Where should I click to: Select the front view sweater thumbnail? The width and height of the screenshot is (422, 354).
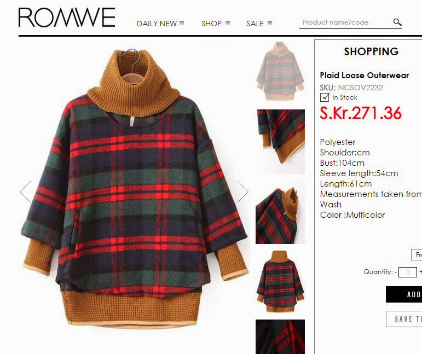(280, 71)
